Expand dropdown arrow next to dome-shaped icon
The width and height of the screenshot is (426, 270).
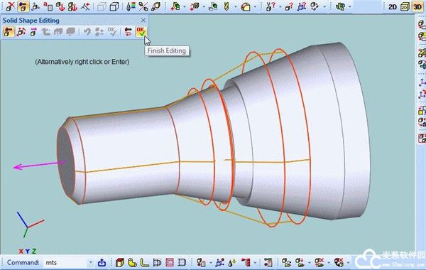tap(255, 7)
